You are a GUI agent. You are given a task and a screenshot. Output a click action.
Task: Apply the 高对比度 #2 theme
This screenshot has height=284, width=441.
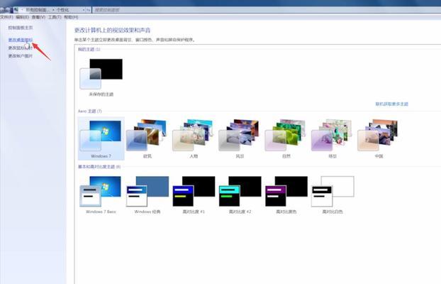[x=240, y=195]
